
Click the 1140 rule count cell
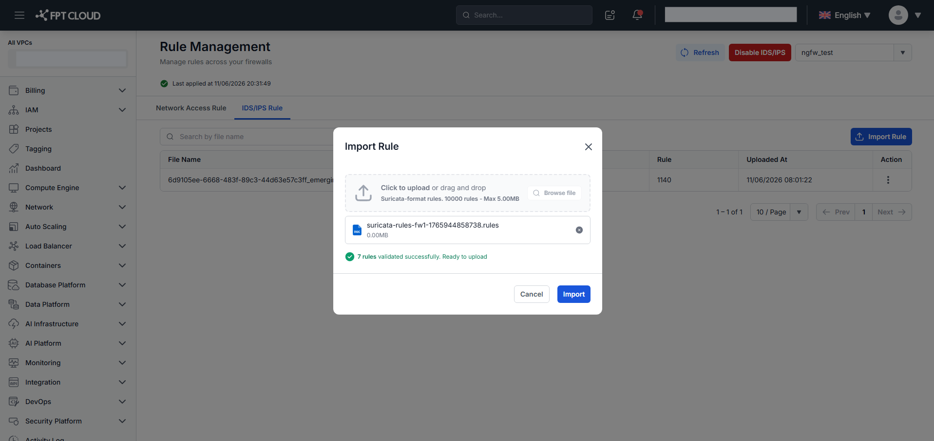[664, 180]
